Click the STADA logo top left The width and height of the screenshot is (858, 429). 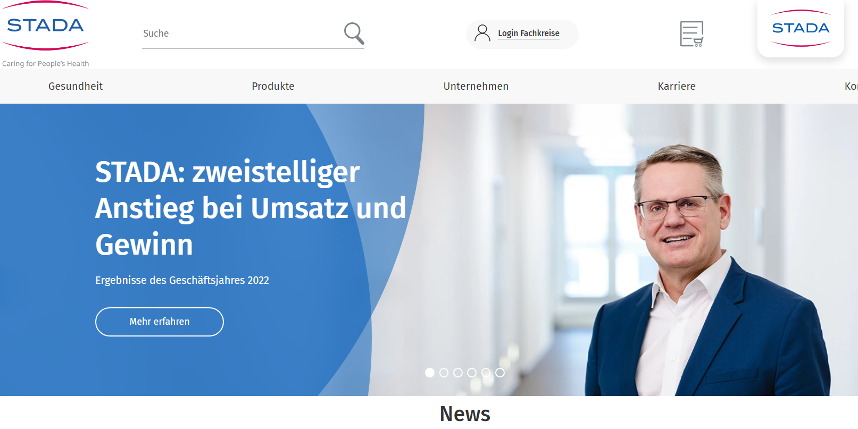point(45,26)
